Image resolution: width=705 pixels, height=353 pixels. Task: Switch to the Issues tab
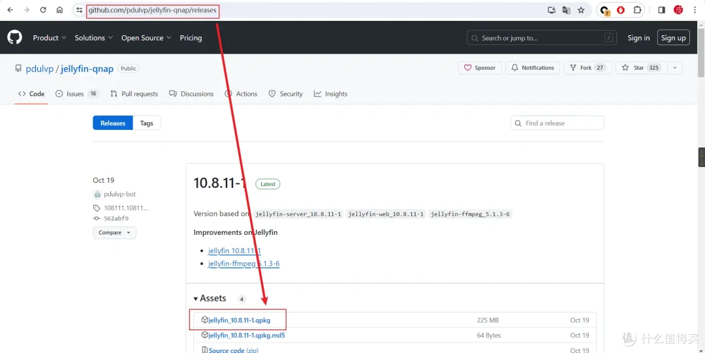point(77,93)
